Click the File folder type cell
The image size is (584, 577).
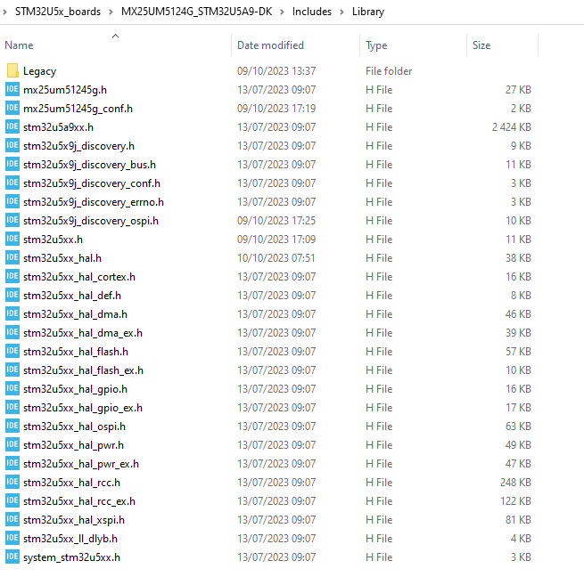pos(389,71)
